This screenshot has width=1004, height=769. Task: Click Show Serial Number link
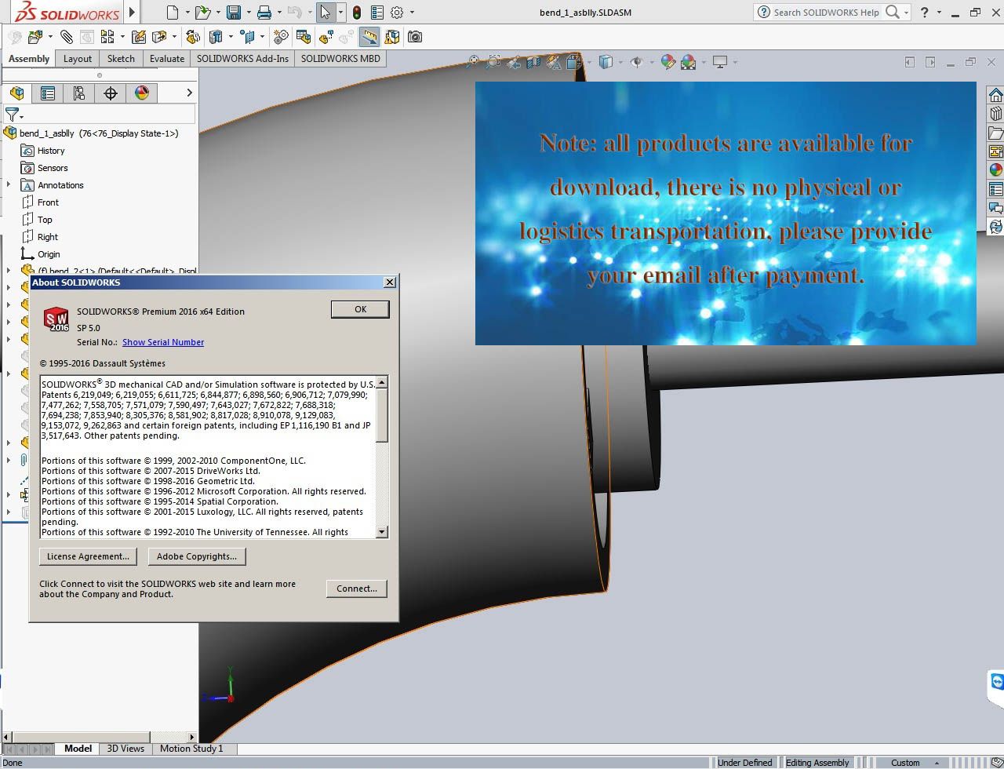coord(163,342)
